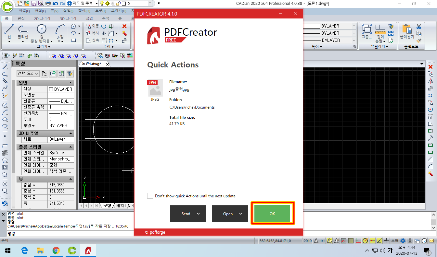437x257 pixels.
Task: Click the 중심 X value 615.0352 field
Action: click(x=61, y=185)
